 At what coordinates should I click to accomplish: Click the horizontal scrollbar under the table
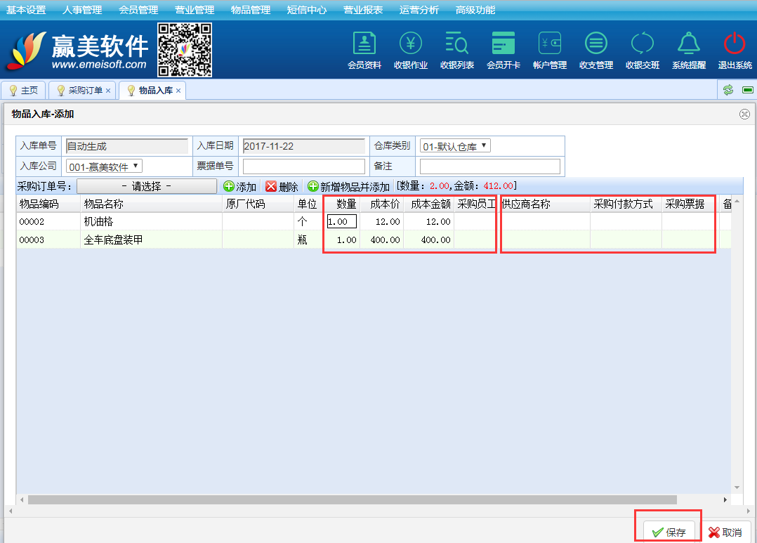point(351,499)
